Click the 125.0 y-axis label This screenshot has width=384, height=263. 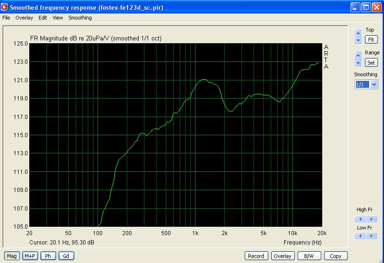pyautogui.click(x=20, y=44)
